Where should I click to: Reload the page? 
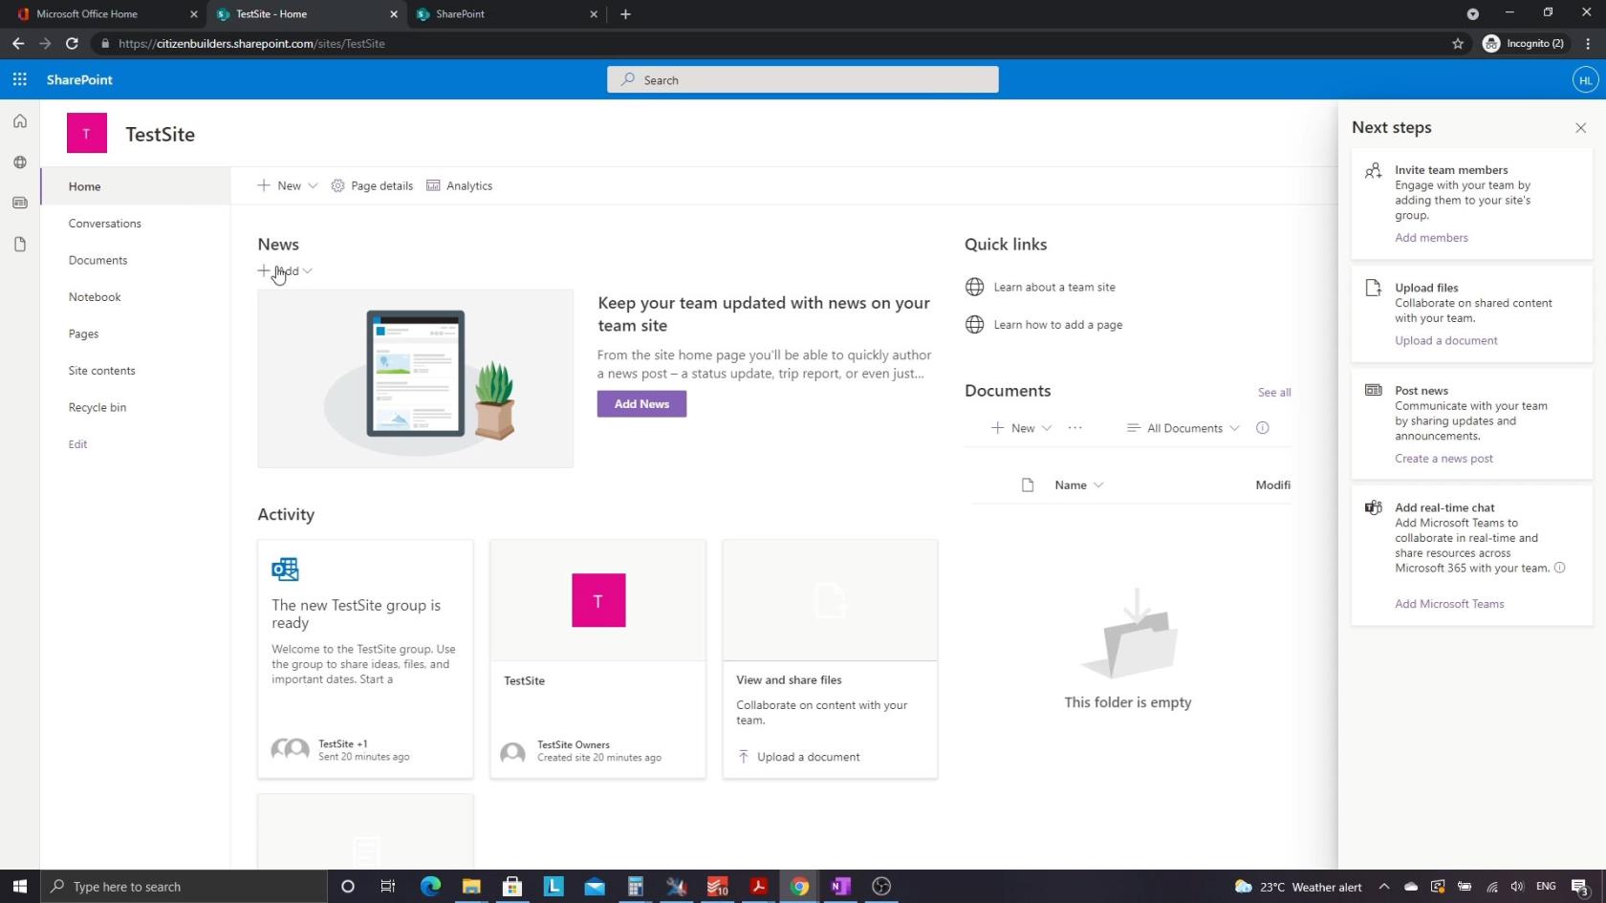point(72,43)
